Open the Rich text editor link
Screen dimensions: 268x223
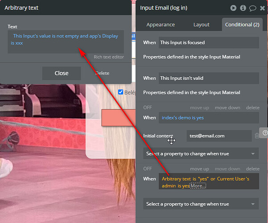tap(109, 57)
